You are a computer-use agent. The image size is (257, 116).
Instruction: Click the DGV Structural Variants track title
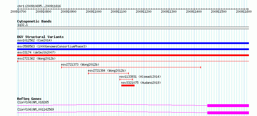click(40, 37)
